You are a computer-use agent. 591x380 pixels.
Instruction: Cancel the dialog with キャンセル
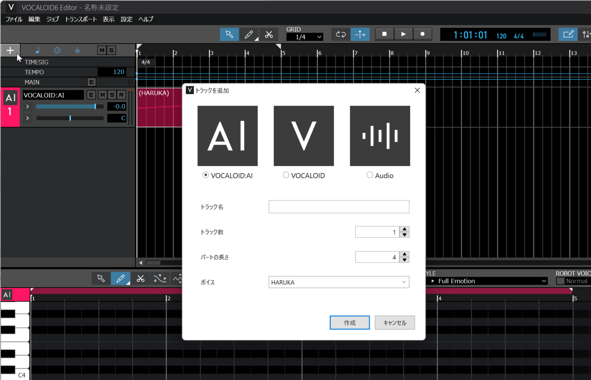(394, 323)
